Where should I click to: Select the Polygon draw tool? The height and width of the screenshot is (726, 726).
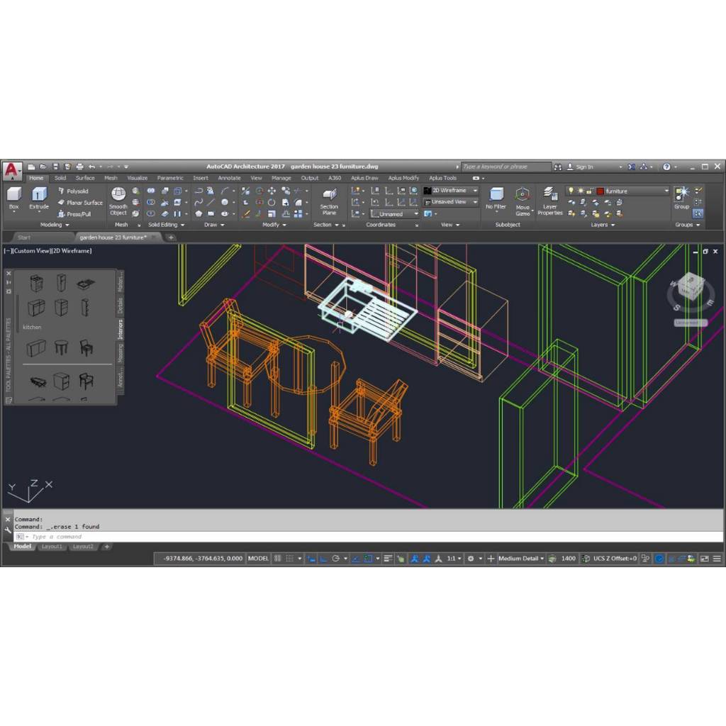199,214
